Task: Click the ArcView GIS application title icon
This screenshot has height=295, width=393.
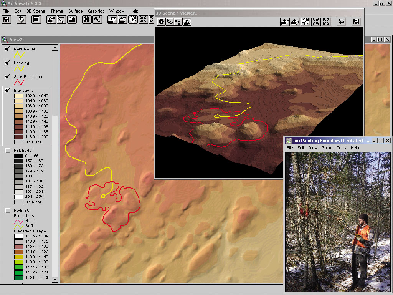Action: tap(3, 3)
